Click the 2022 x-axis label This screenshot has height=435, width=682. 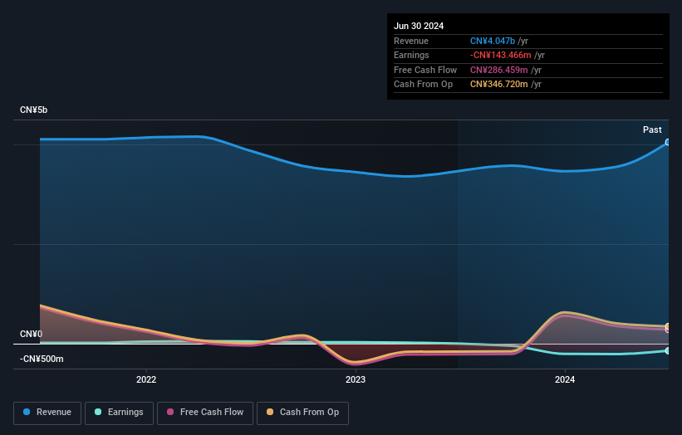click(146, 380)
